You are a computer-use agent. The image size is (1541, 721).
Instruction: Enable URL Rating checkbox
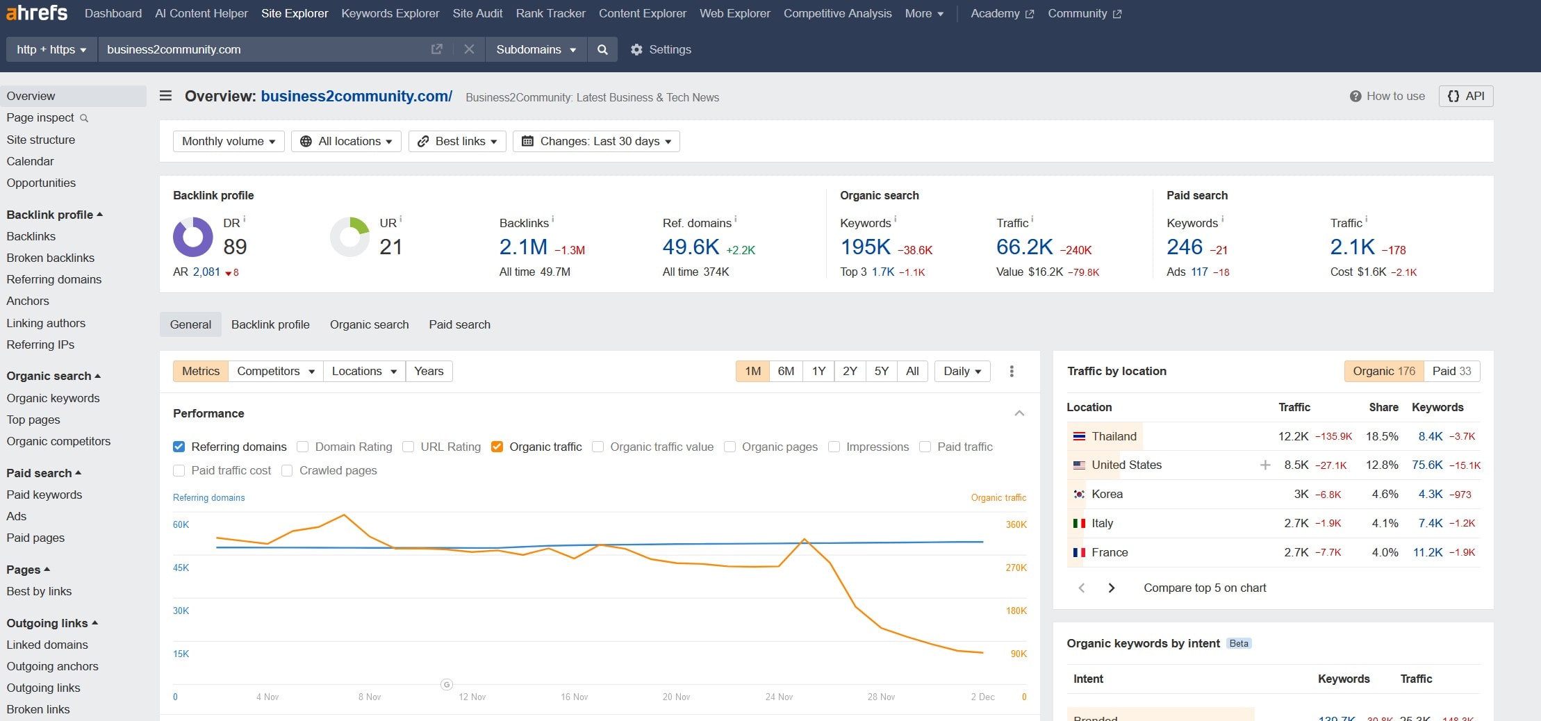408,447
